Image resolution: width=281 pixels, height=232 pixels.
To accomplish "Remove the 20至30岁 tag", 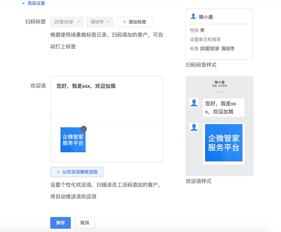I will pos(79,22).
